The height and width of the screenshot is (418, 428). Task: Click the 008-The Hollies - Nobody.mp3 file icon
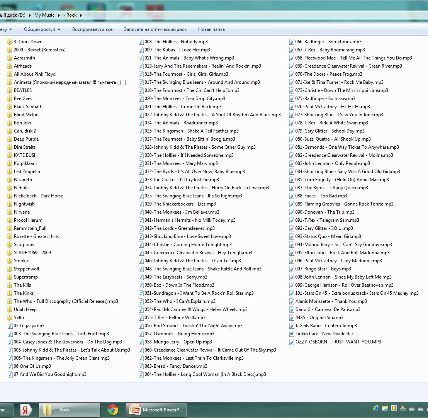click(x=141, y=42)
